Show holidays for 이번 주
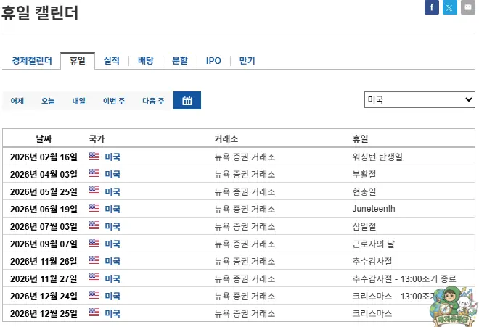Screen dimensions: 479x327 [114, 101]
